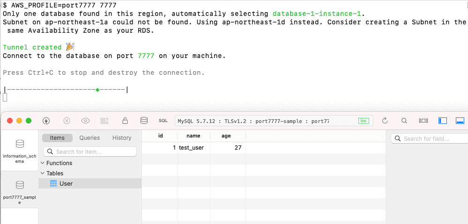468x224 pixels.
Task: Select the information_schema database
Action: pos(19,150)
